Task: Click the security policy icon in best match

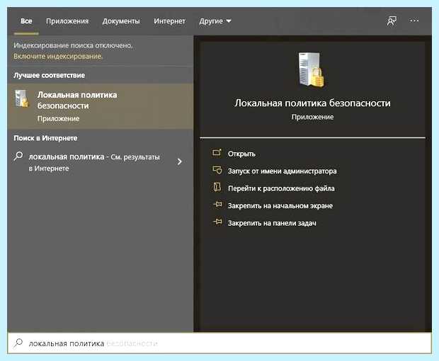Action: coord(22,98)
